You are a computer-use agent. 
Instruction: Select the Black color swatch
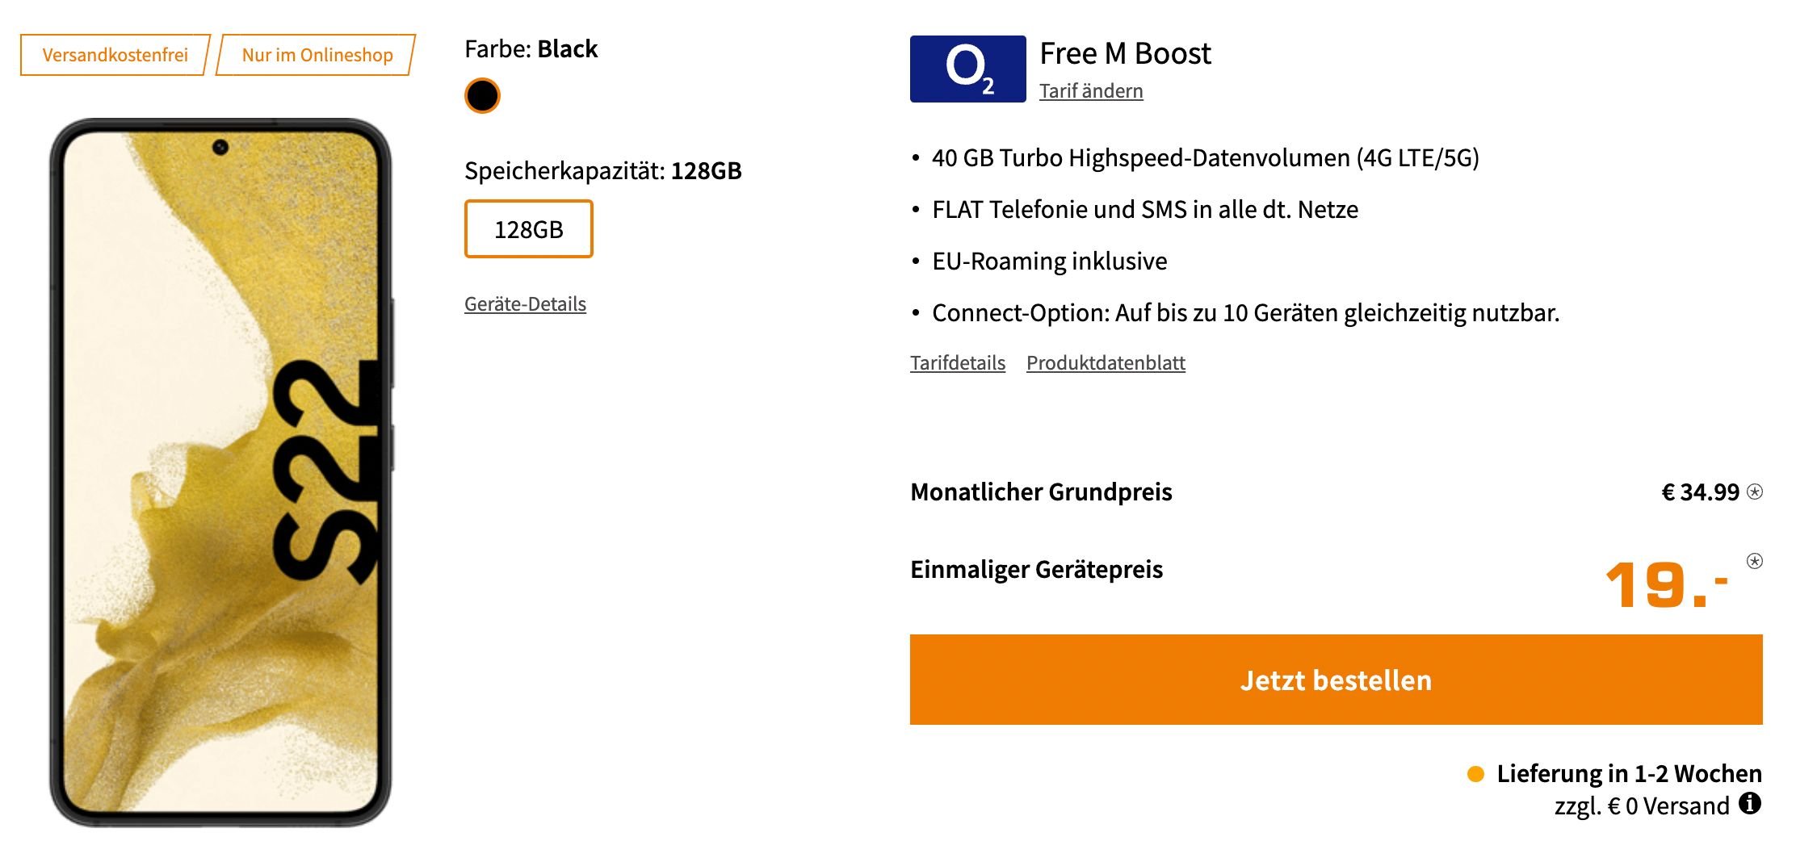pyautogui.click(x=482, y=95)
